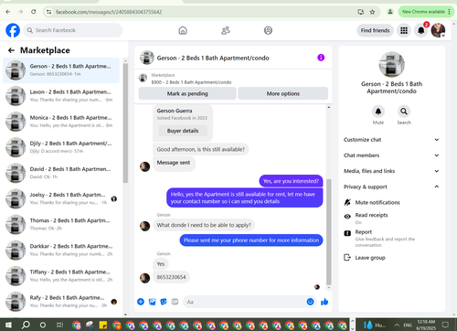Screen dimensions: 457x331
Task: Collapse Privacy & support section
Action: pyautogui.click(x=391, y=187)
